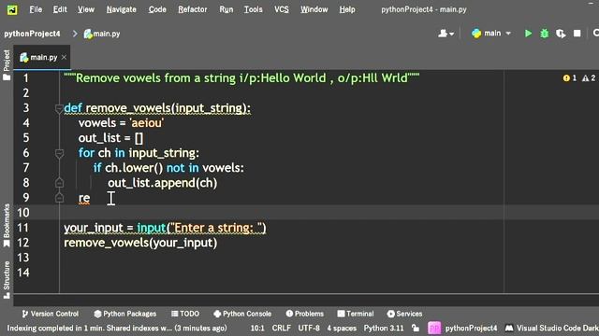Open the Structure tool window
The image size is (599, 336).
click(x=7, y=280)
